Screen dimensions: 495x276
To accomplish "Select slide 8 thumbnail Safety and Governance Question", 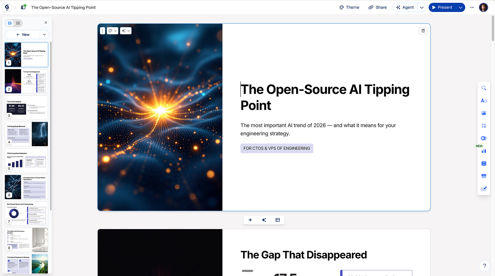I will point(26,240).
